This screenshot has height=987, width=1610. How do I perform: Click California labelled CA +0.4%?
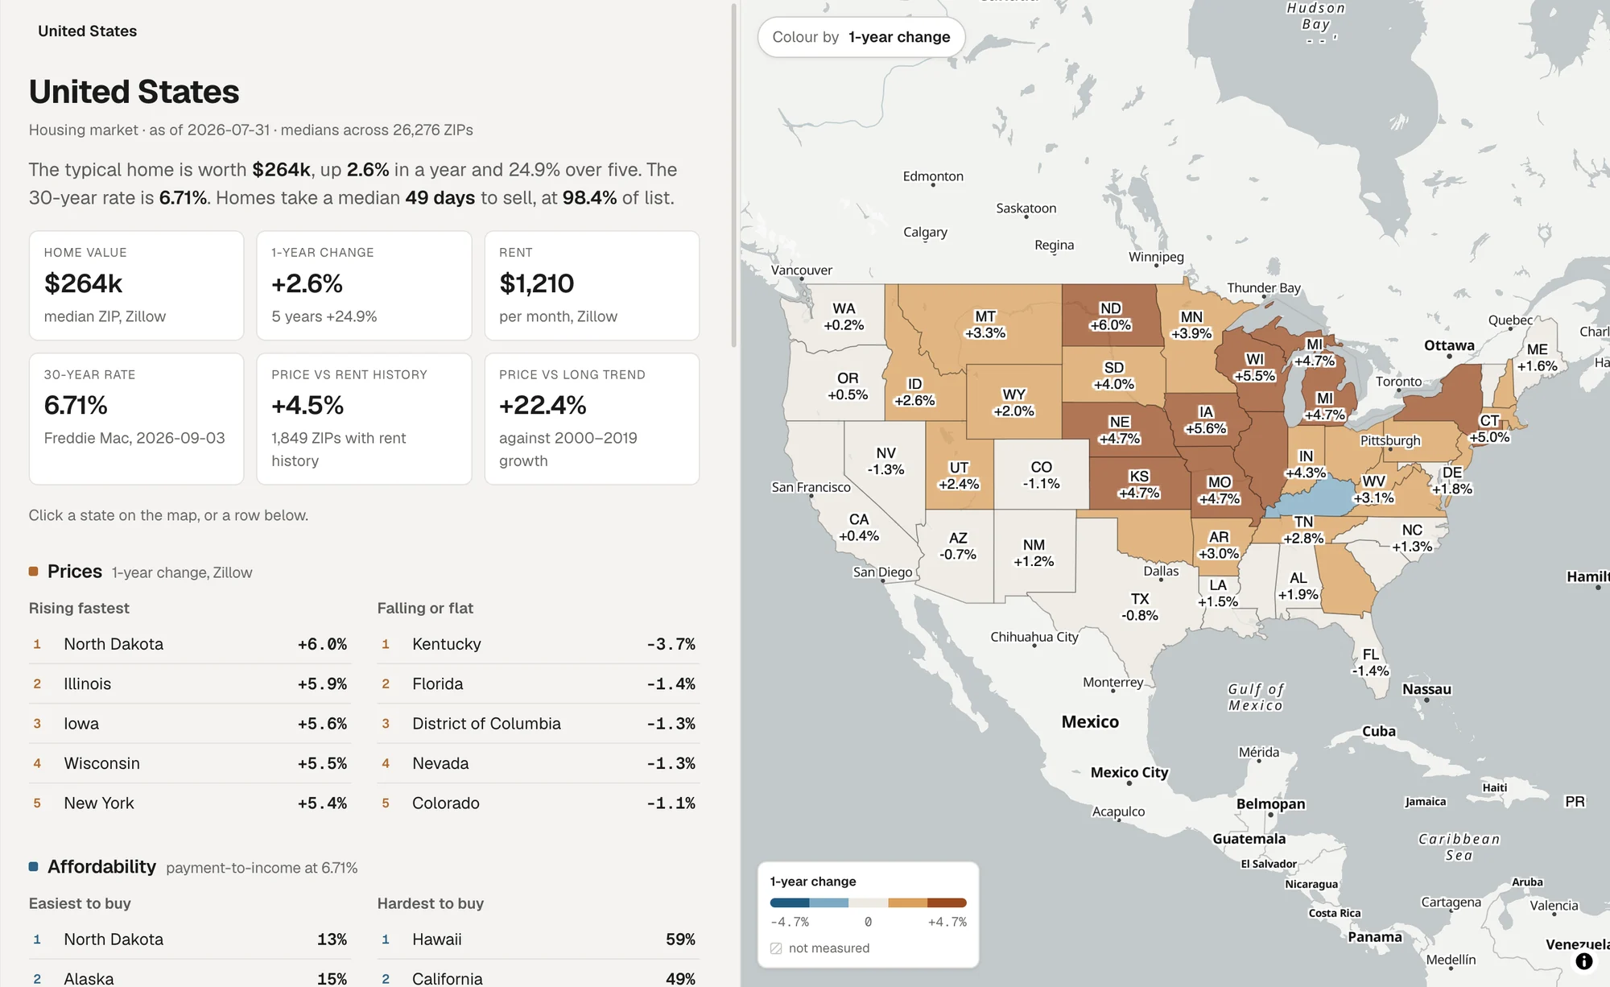click(x=858, y=527)
